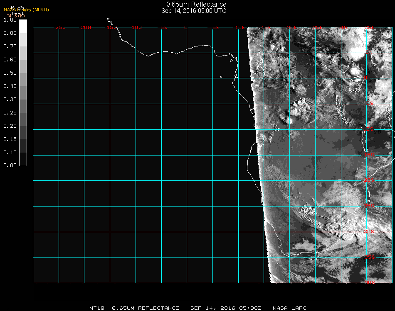Click the red 5E longitude label

[x=215, y=27]
